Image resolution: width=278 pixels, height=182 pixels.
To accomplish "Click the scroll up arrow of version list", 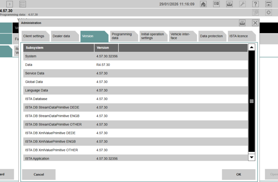I will coord(251,47).
